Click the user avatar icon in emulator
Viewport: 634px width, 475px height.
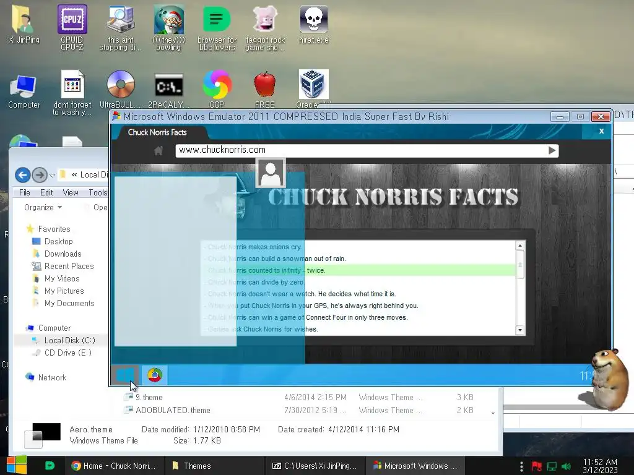(271, 173)
